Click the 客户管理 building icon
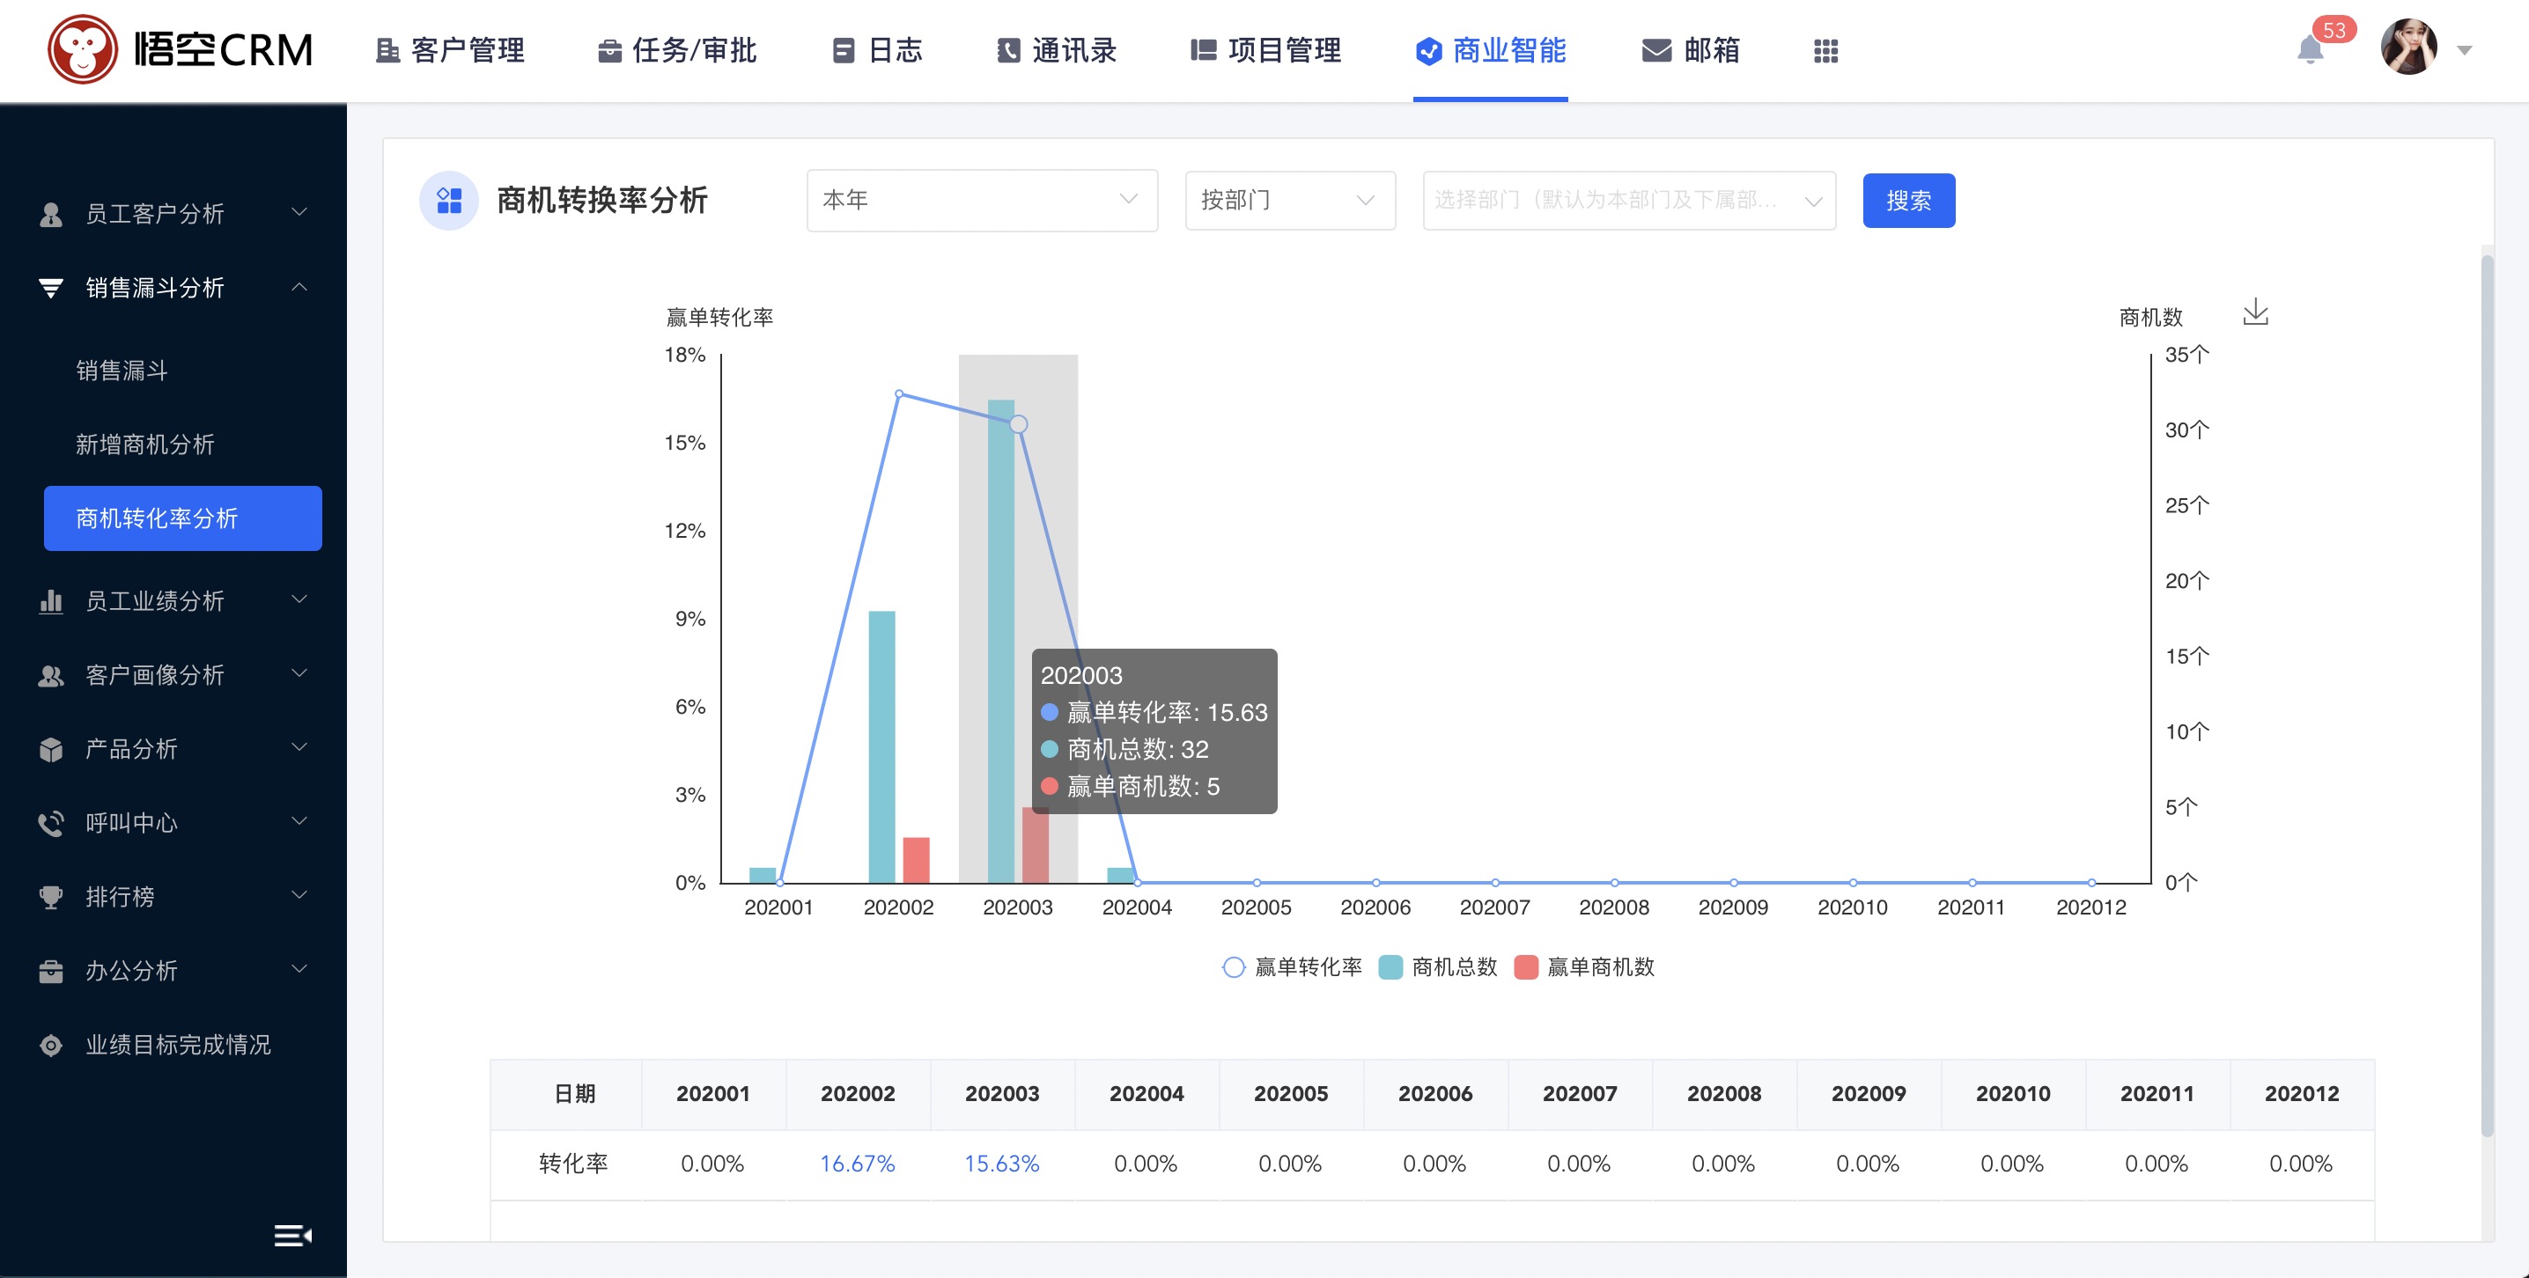Image resolution: width=2529 pixels, height=1278 pixels. coord(387,50)
